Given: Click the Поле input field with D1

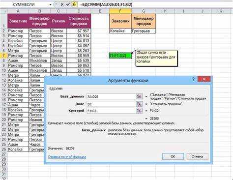Looking at the screenshot, I should point(111,104).
